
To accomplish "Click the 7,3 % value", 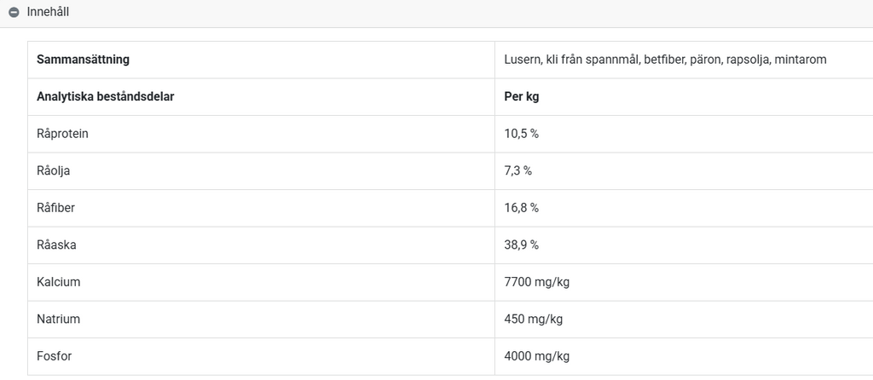I will (x=517, y=170).
